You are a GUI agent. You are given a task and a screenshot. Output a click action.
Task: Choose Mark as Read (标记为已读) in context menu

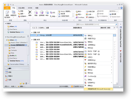(x=99, y=51)
